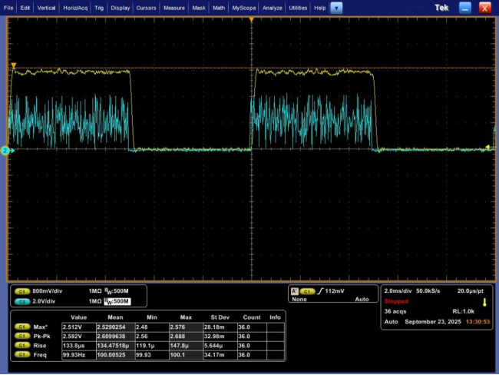Screen dimensions: 499x375
Task: Expand the menu bar dropdown arrow
Action: pyautogui.click(x=336, y=8)
